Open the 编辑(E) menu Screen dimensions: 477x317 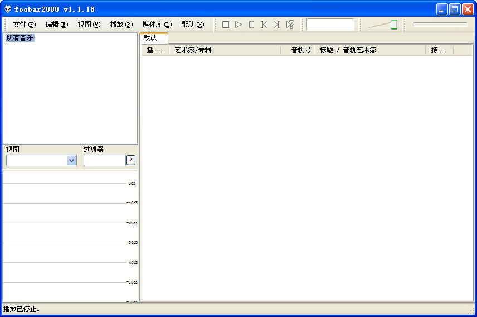[57, 25]
